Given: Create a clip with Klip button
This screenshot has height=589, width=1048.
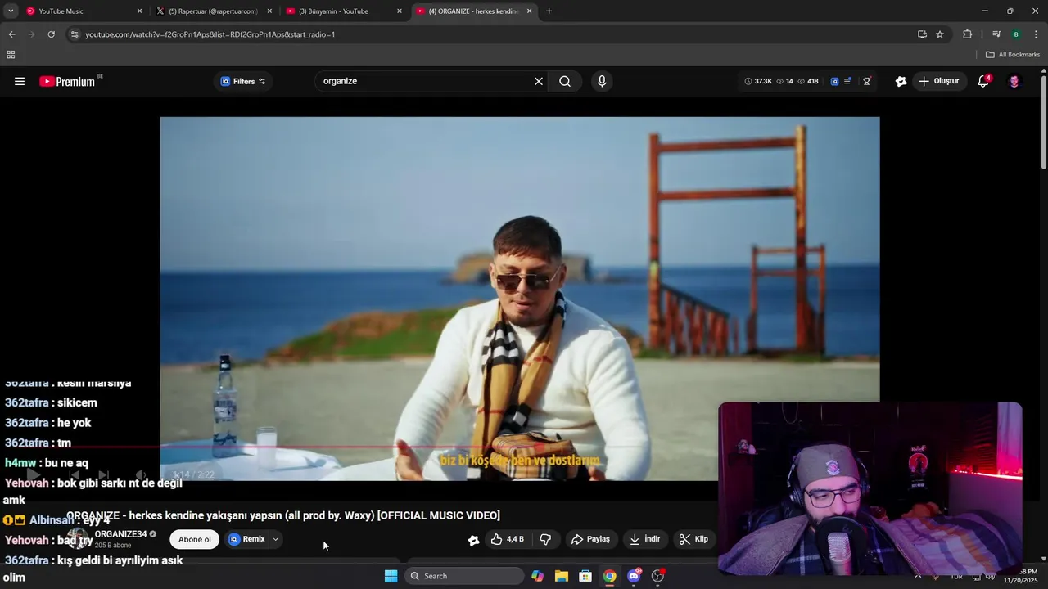Looking at the screenshot, I should click(693, 539).
